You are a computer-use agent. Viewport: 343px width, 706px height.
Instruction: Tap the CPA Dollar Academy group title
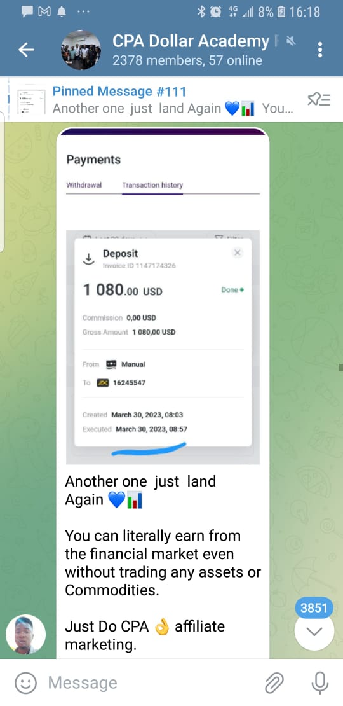[191, 41]
